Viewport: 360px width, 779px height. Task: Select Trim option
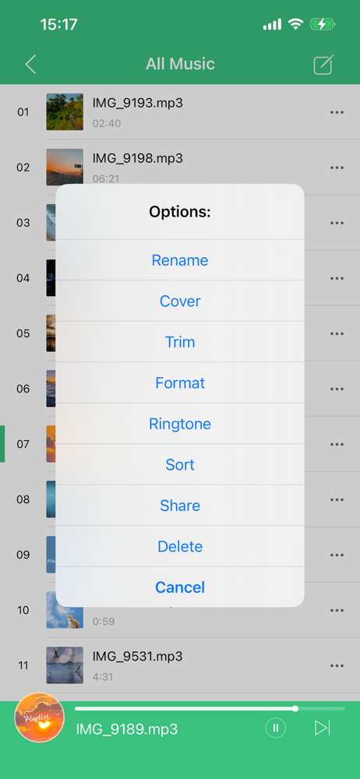[x=180, y=342]
